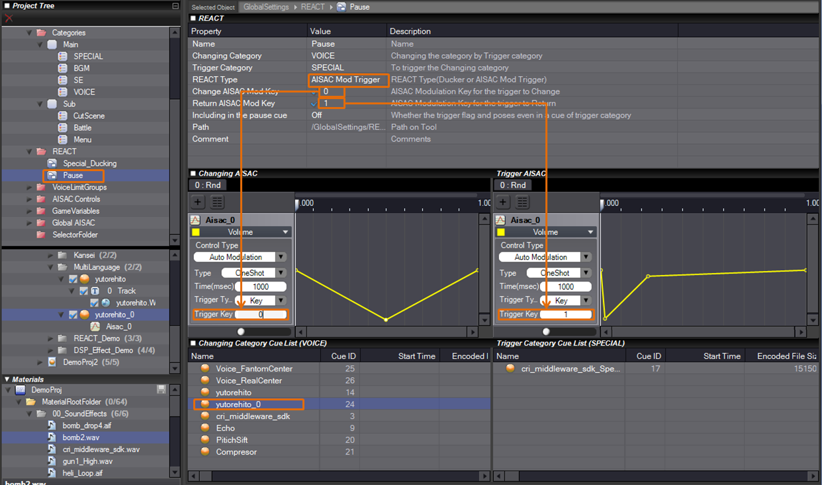Image resolution: width=822 pixels, height=485 pixels.
Task: Click the Project Tree panel collapse button
Action: coord(175,6)
